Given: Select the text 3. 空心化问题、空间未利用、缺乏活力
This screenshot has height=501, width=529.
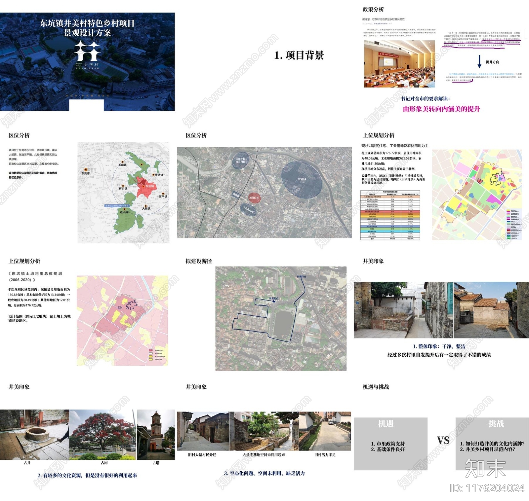Looking at the screenshot, I should 264,473.
